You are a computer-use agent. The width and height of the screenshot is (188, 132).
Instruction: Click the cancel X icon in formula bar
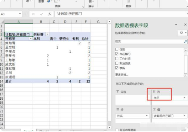tap(34, 14)
